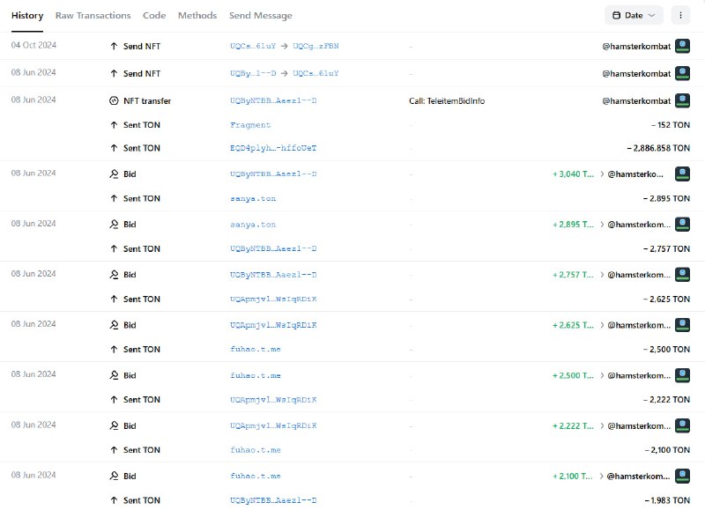Switch to the Code tab
The height and width of the screenshot is (510, 705).
coord(154,16)
